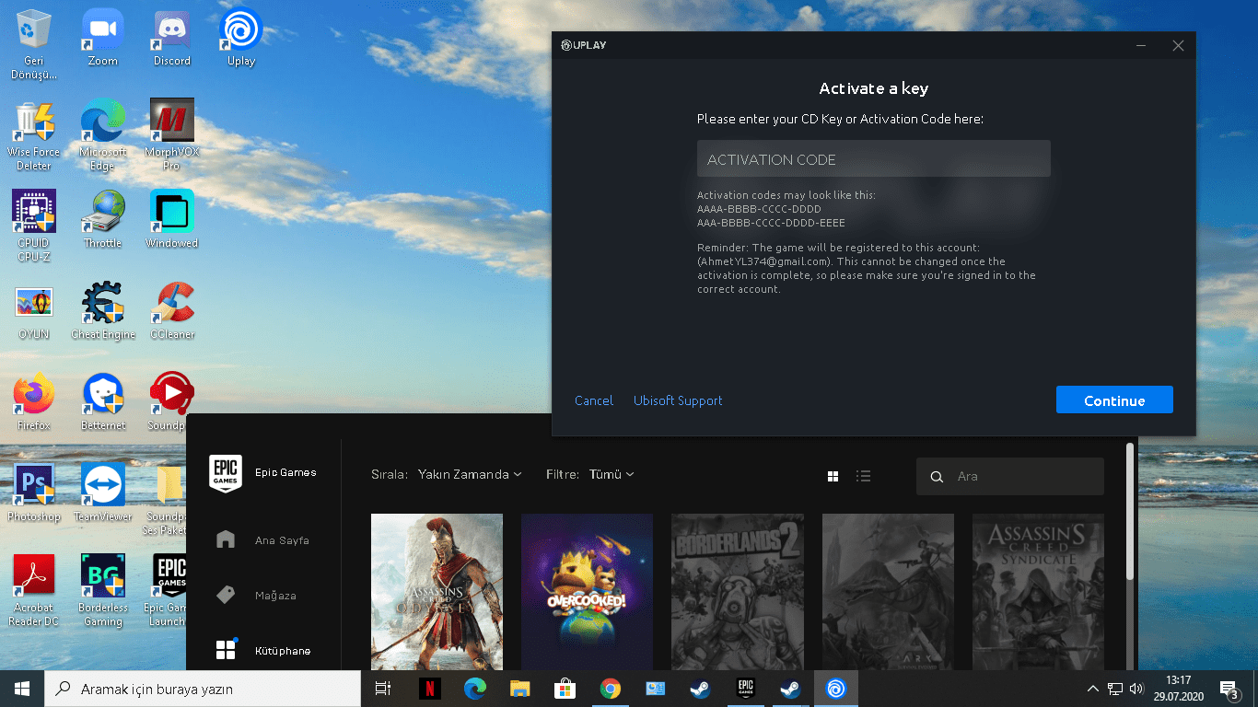The image size is (1258, 707).
Task: Select the Firefox desktop shortcut
Action: point(34,402)
